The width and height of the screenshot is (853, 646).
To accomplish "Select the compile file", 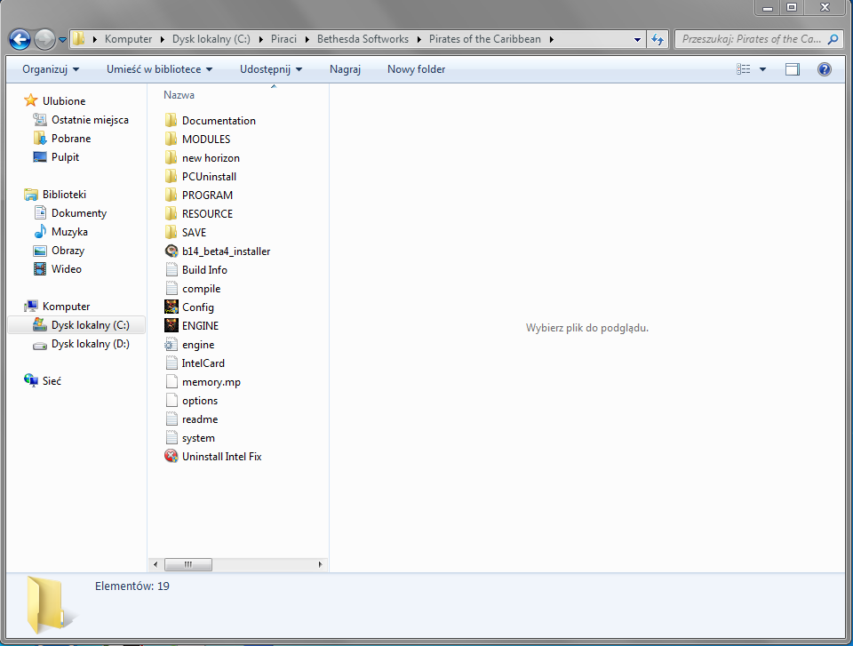I will [193, 289].
